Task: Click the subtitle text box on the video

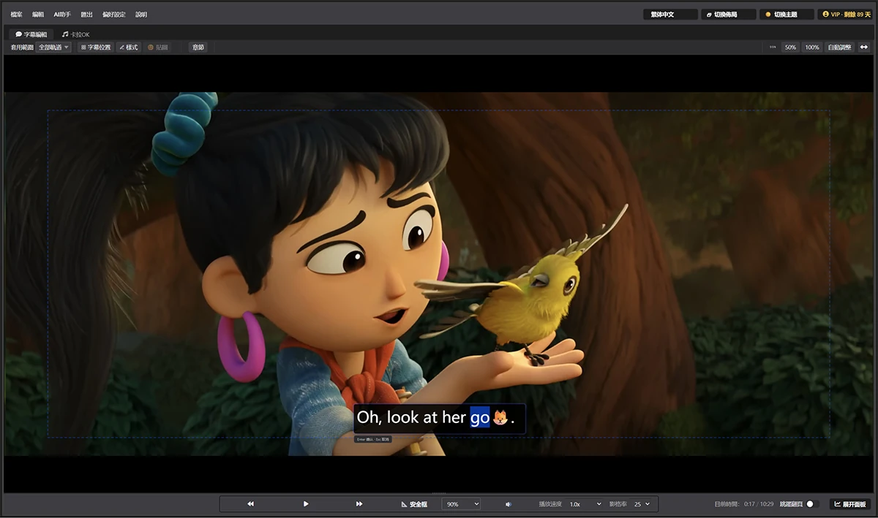Action: point(440,418)
